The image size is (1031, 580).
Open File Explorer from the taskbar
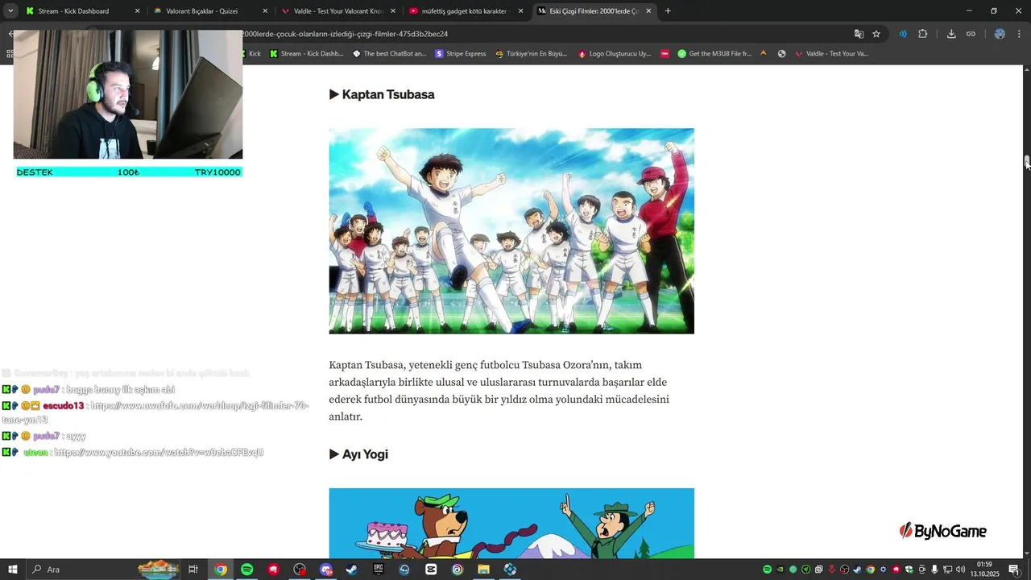pyautogui.click(x=483, y=570)
